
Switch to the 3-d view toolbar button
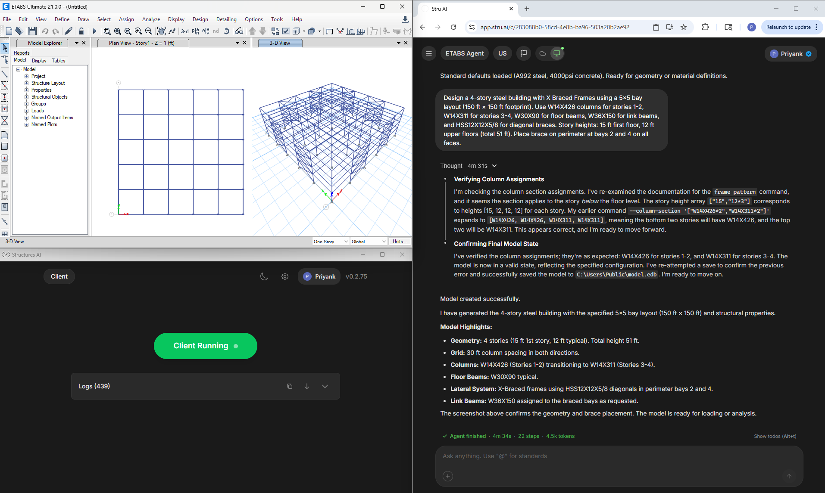[184, 31]
